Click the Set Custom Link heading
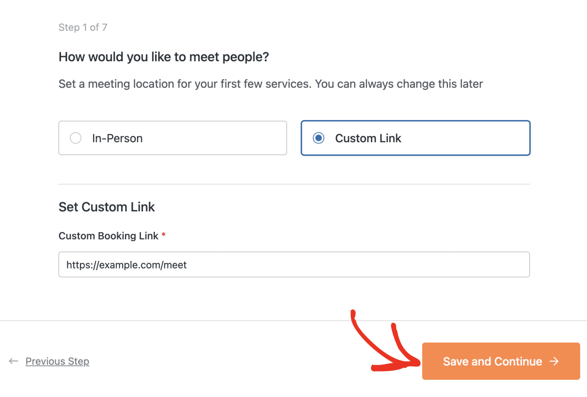This screenshot has width=587, height=397. (106, 207)
